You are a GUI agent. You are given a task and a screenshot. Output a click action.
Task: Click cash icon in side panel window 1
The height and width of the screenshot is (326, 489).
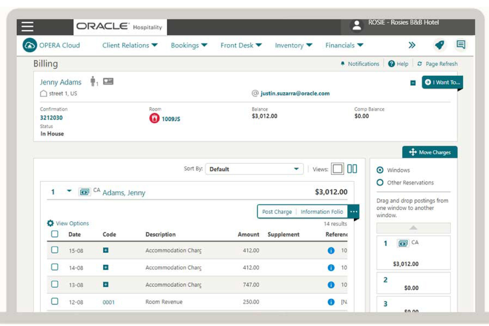(x=402, y=244)
